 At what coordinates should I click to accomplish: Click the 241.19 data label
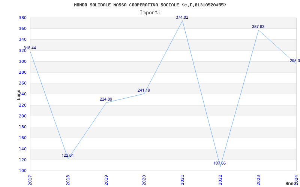pos(144,90)
